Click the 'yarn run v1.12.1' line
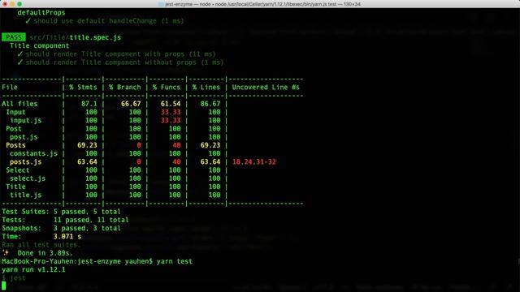 [x=33, y=269]
